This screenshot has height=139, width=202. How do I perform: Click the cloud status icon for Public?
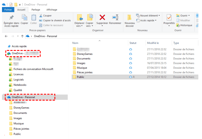click(131, 77)
